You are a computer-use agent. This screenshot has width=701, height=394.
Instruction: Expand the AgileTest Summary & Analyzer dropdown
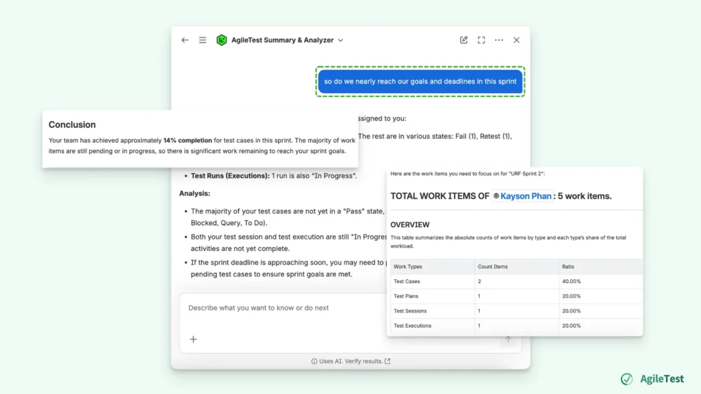point(341,40)
